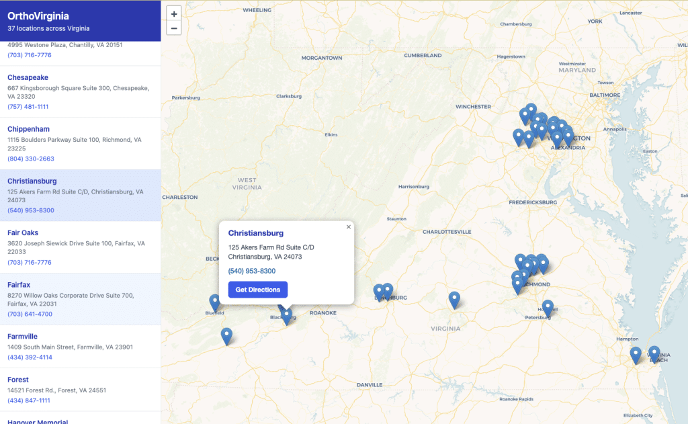Click the Farmville phone number (434) 392-4114

coord(30,357)
